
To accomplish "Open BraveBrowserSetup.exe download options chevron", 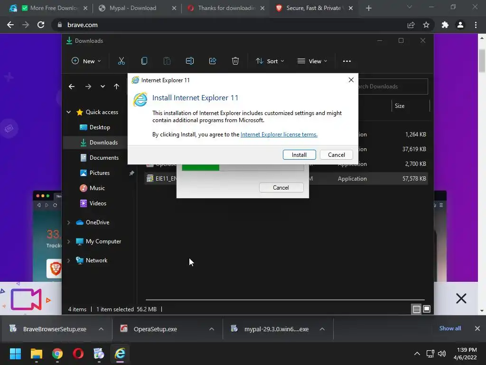I will (x=101, y=329).
